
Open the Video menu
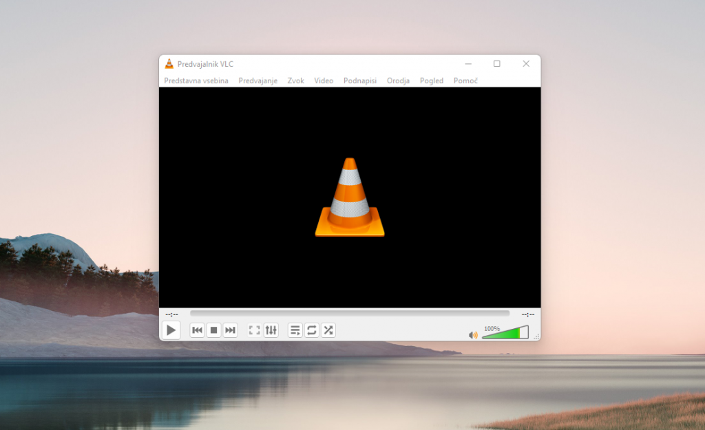tap(324, 80)
